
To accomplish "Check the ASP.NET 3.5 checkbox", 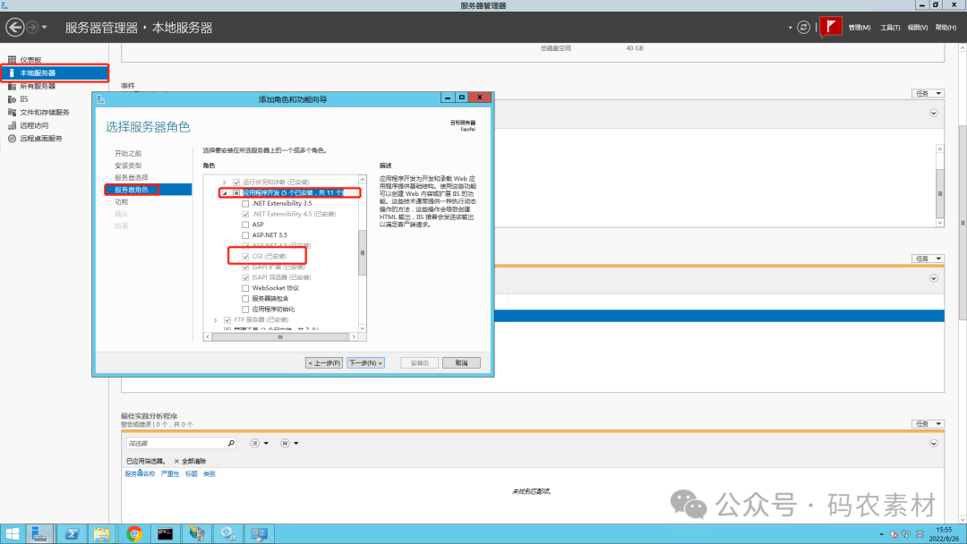I will point(245,235).
